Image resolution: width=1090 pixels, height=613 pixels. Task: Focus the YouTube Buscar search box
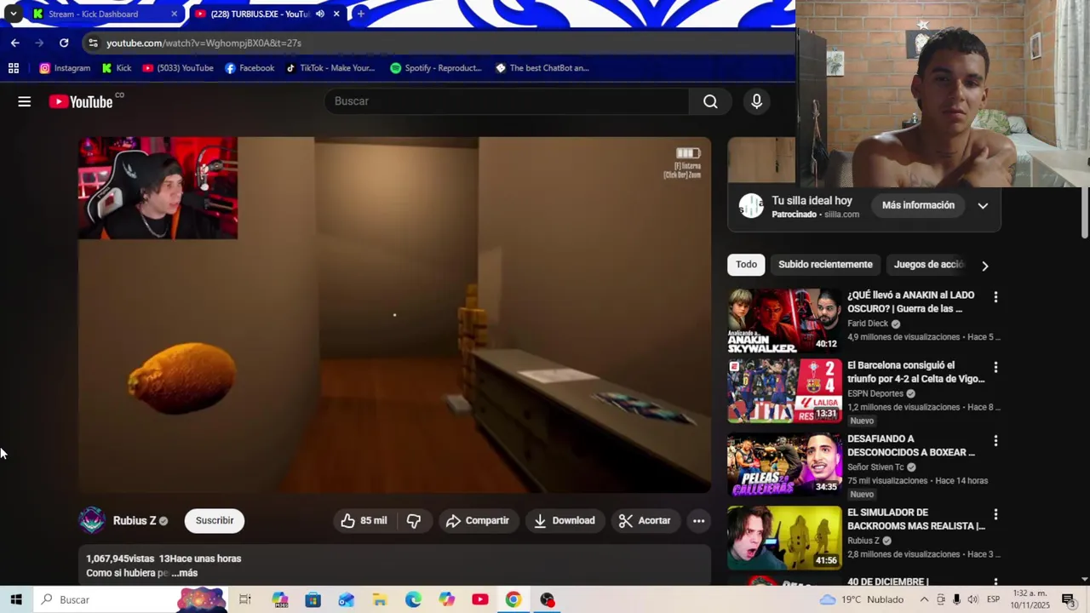pos(508,101)
